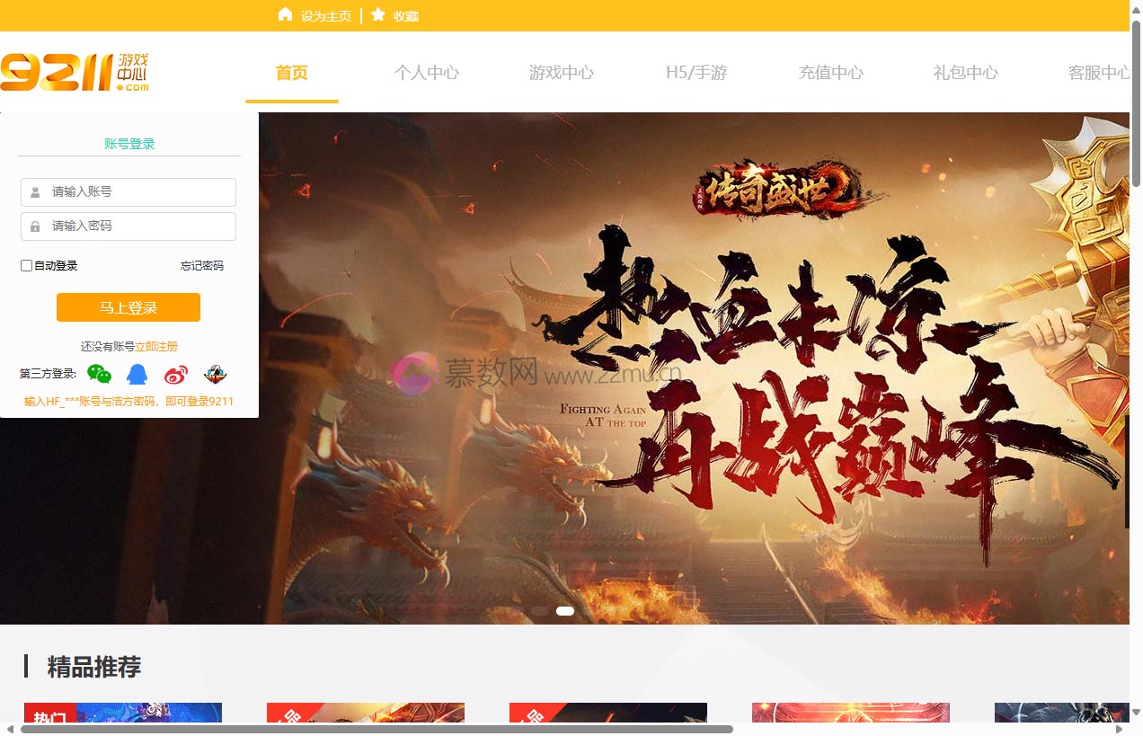Viewport: 1143px width, 736px height.
Task: Open the H5/手游 navigation tab
Action: 696,73
